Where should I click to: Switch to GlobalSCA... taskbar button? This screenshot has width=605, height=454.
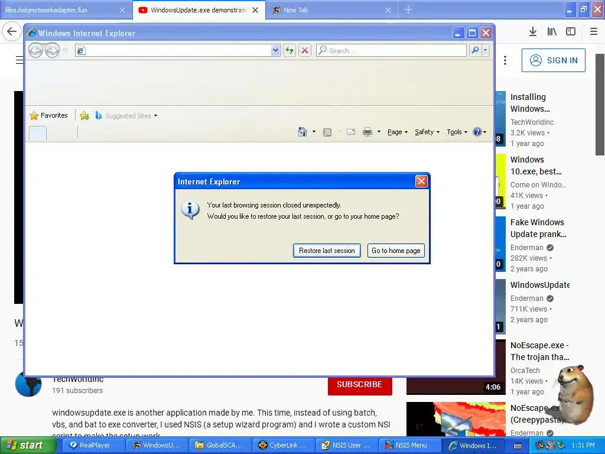(220, 445)
